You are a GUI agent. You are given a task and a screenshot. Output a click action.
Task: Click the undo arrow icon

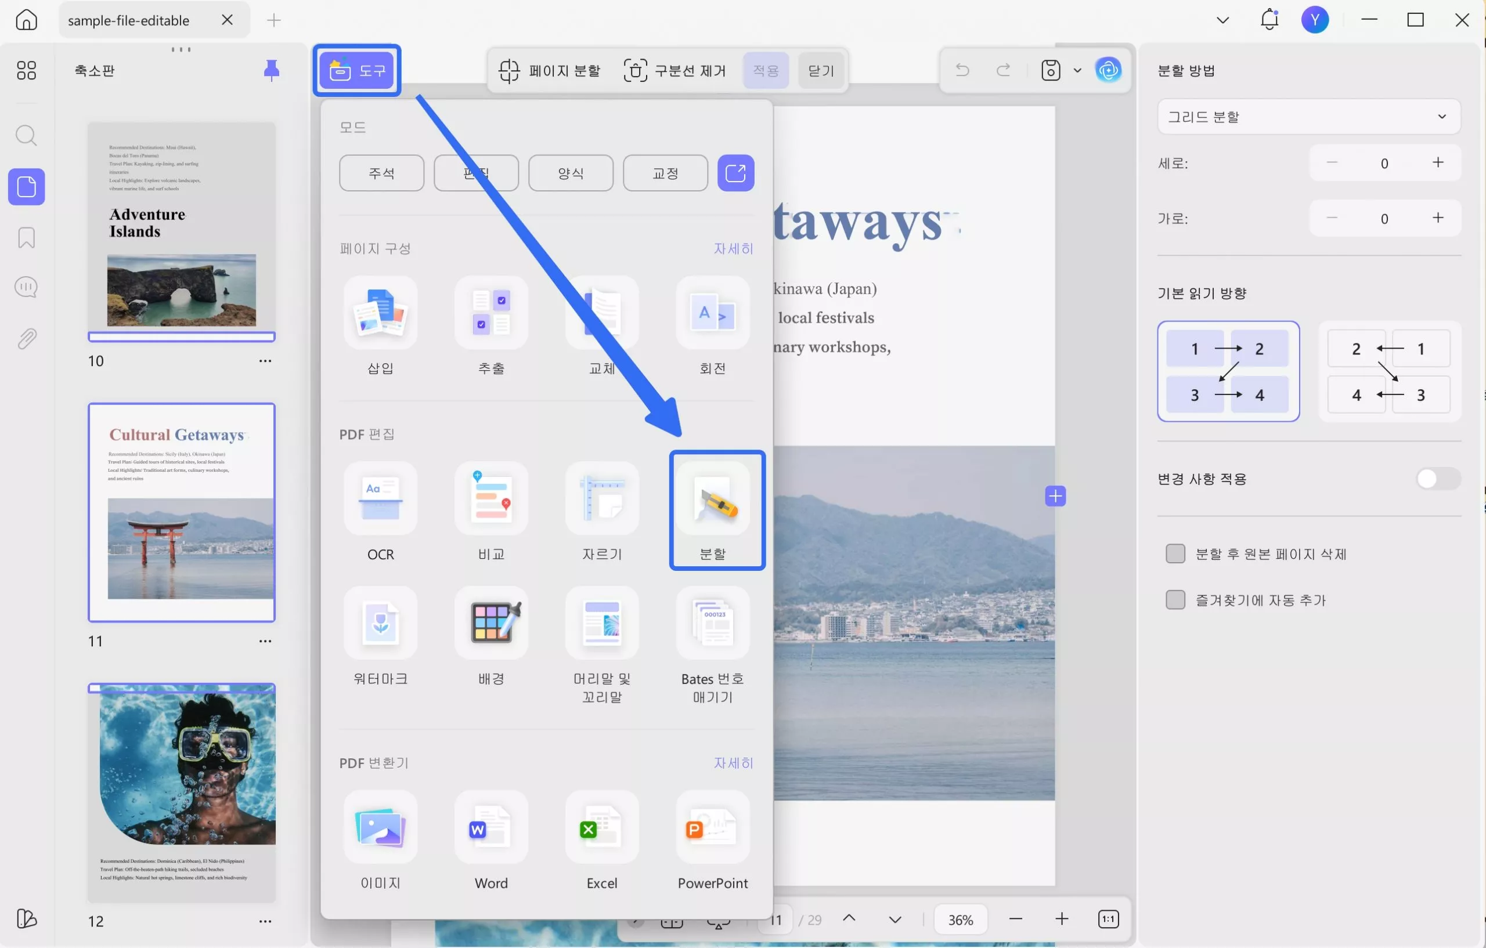tap(962, 70)
